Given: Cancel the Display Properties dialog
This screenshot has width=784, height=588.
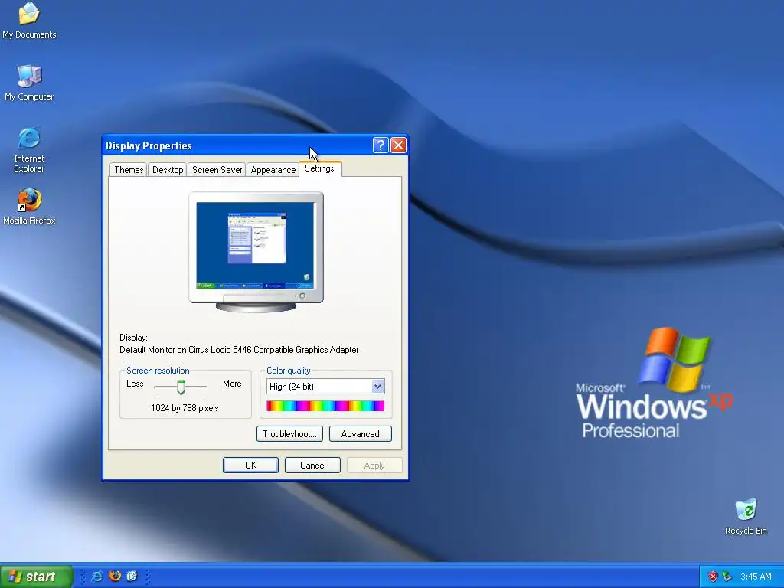Looking at the screenshot, I should 312,465.
